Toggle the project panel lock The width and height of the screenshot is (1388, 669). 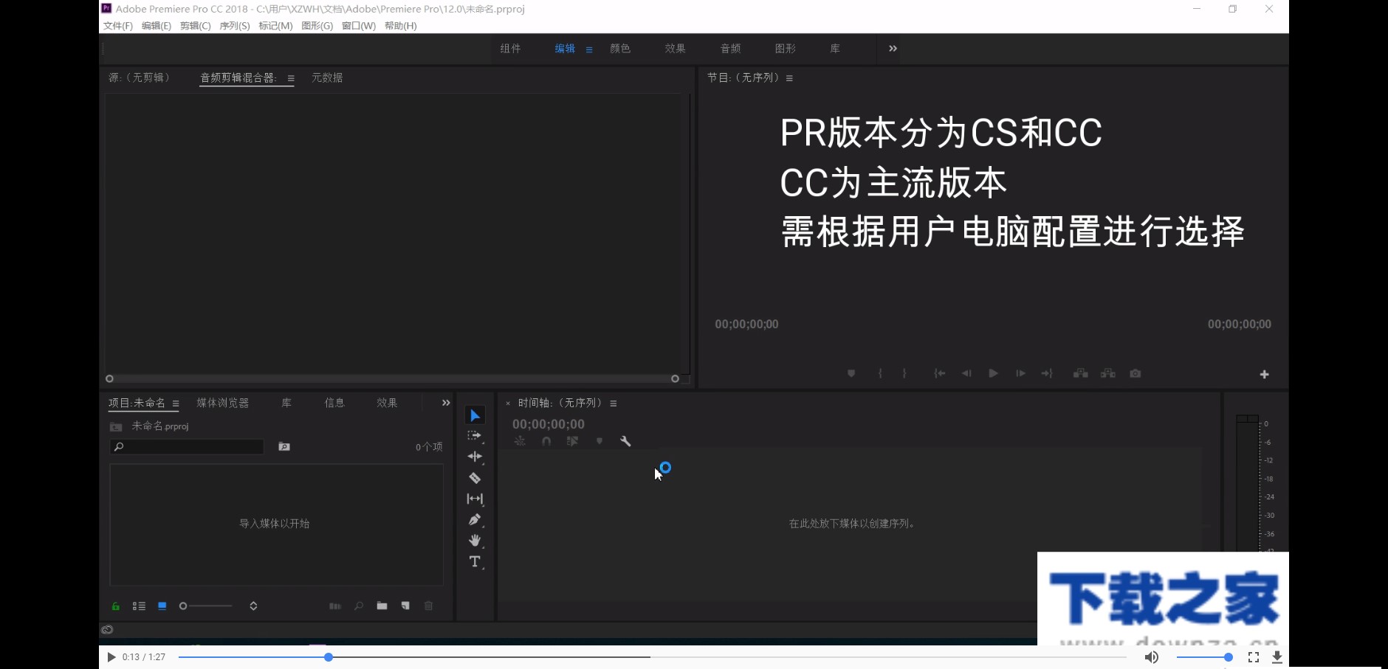116,606
